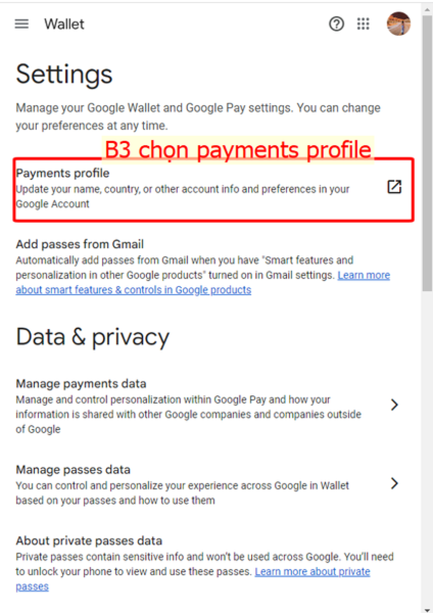Image resolution: width=433 pixels, height=613 pixels.
Task: Click the Wallet title in the header
Action: tap(64, 24)
